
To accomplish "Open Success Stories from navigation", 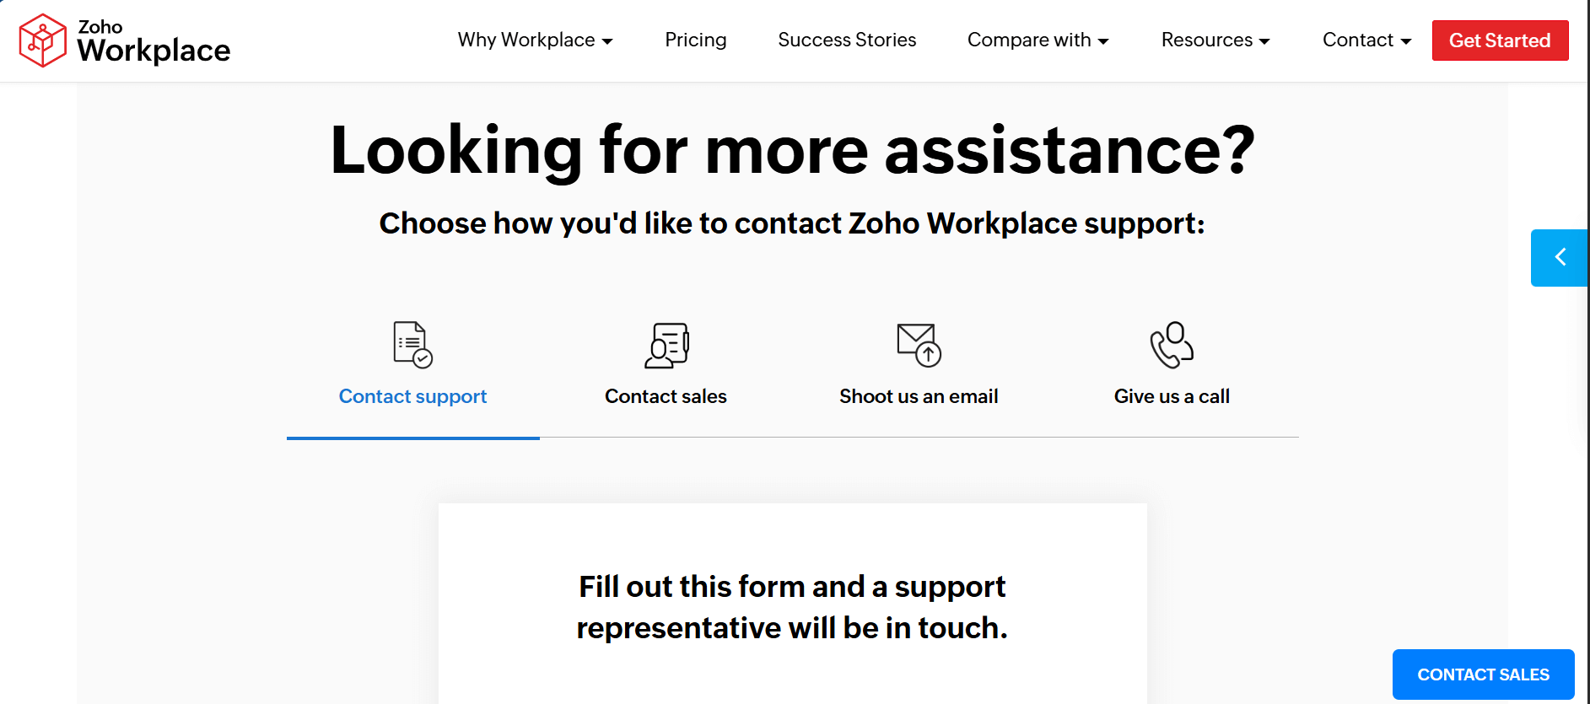I will click(x=847, y=40).
